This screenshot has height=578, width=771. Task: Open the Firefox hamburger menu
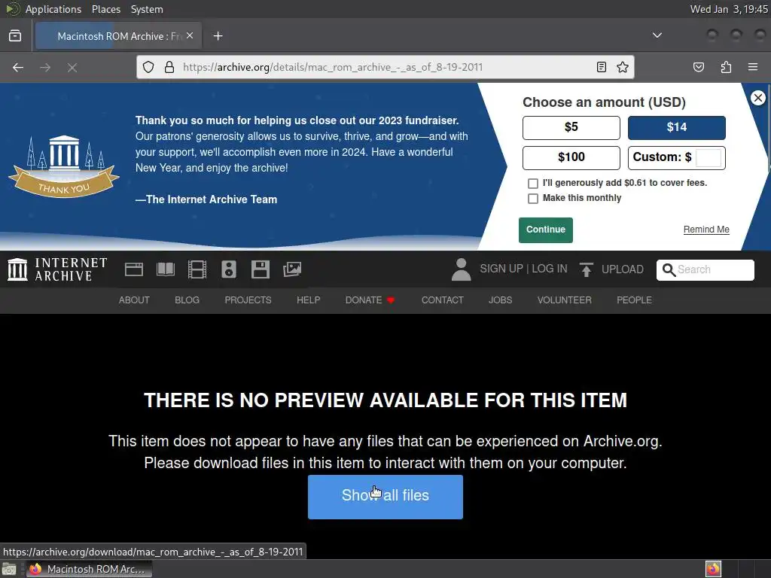[x=753, y=67]
